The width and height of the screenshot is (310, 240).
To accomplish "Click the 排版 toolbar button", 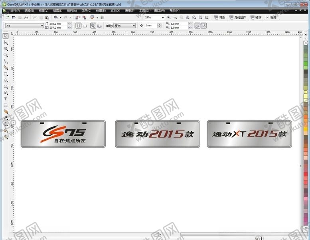I will click(x=220, y=18).
